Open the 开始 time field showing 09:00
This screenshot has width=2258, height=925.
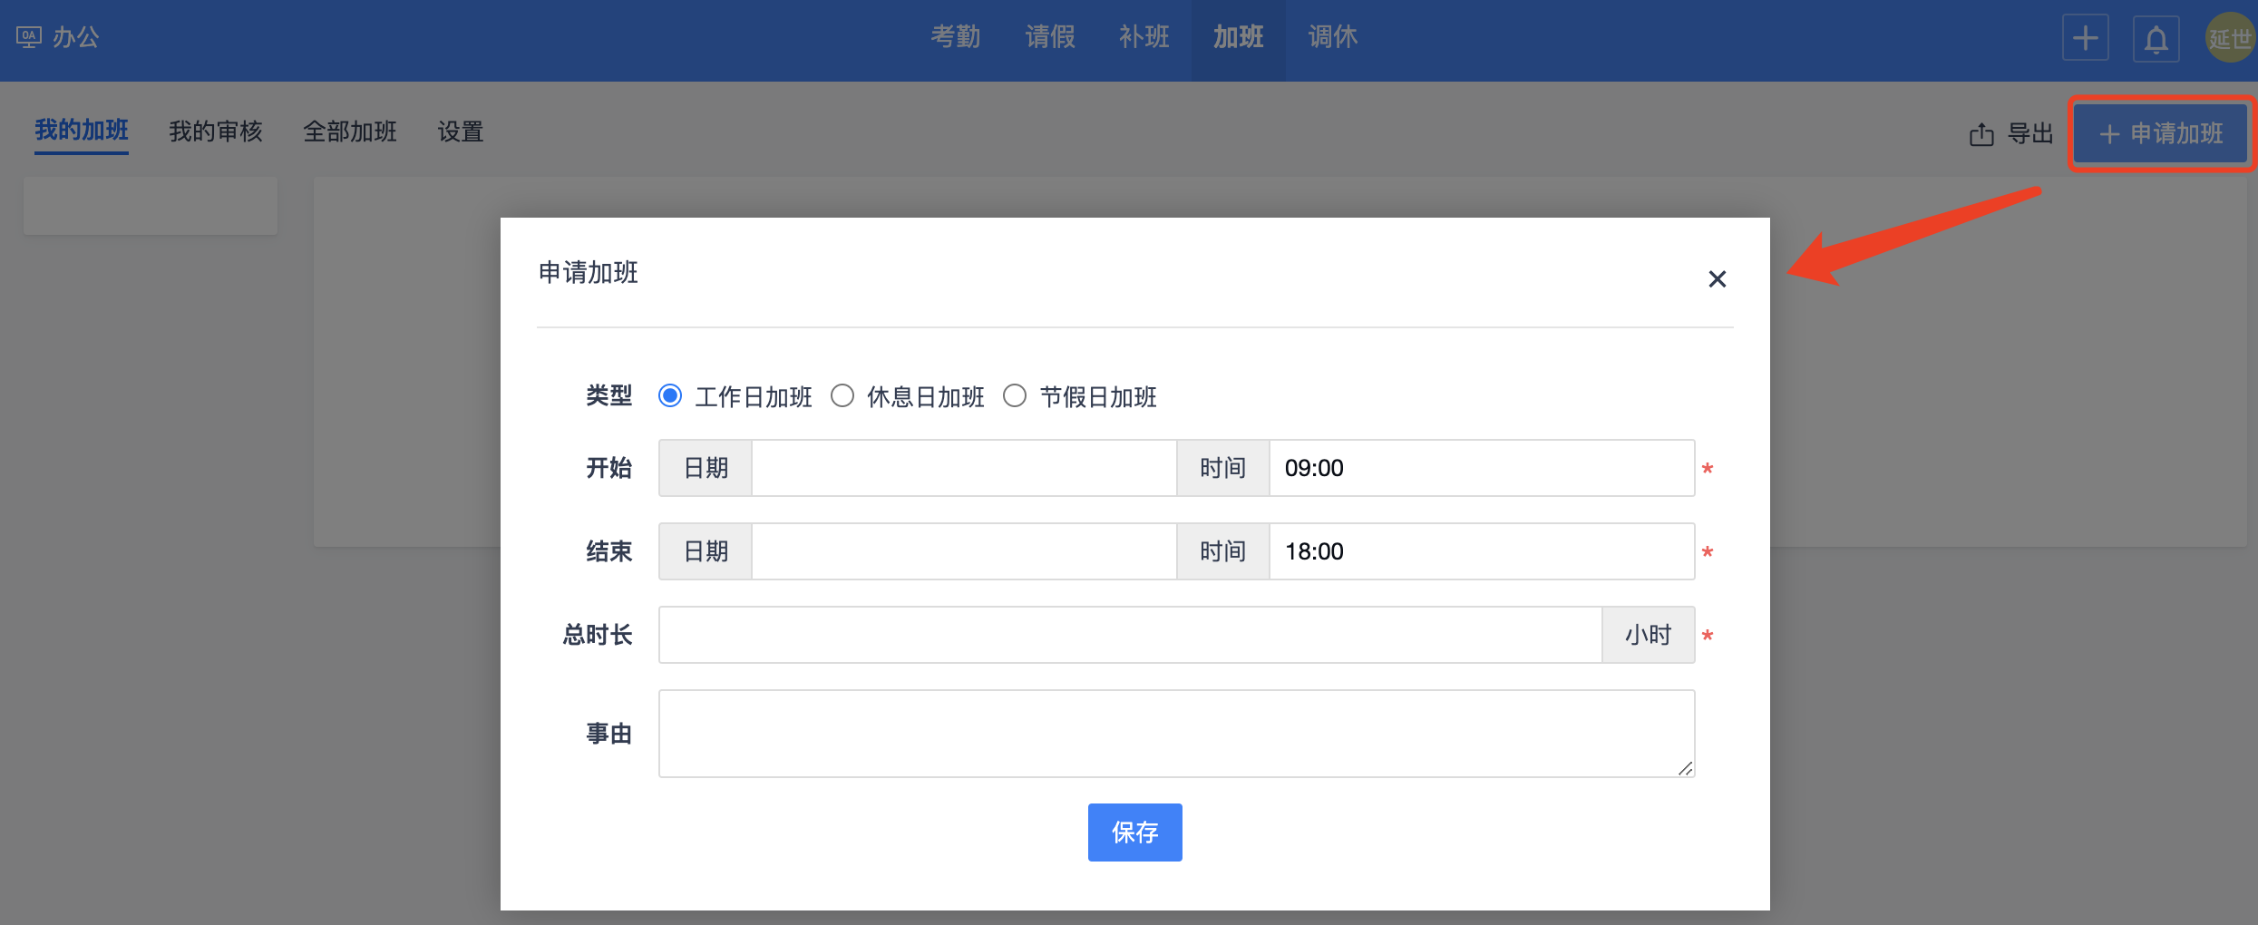coord(1480,468)
